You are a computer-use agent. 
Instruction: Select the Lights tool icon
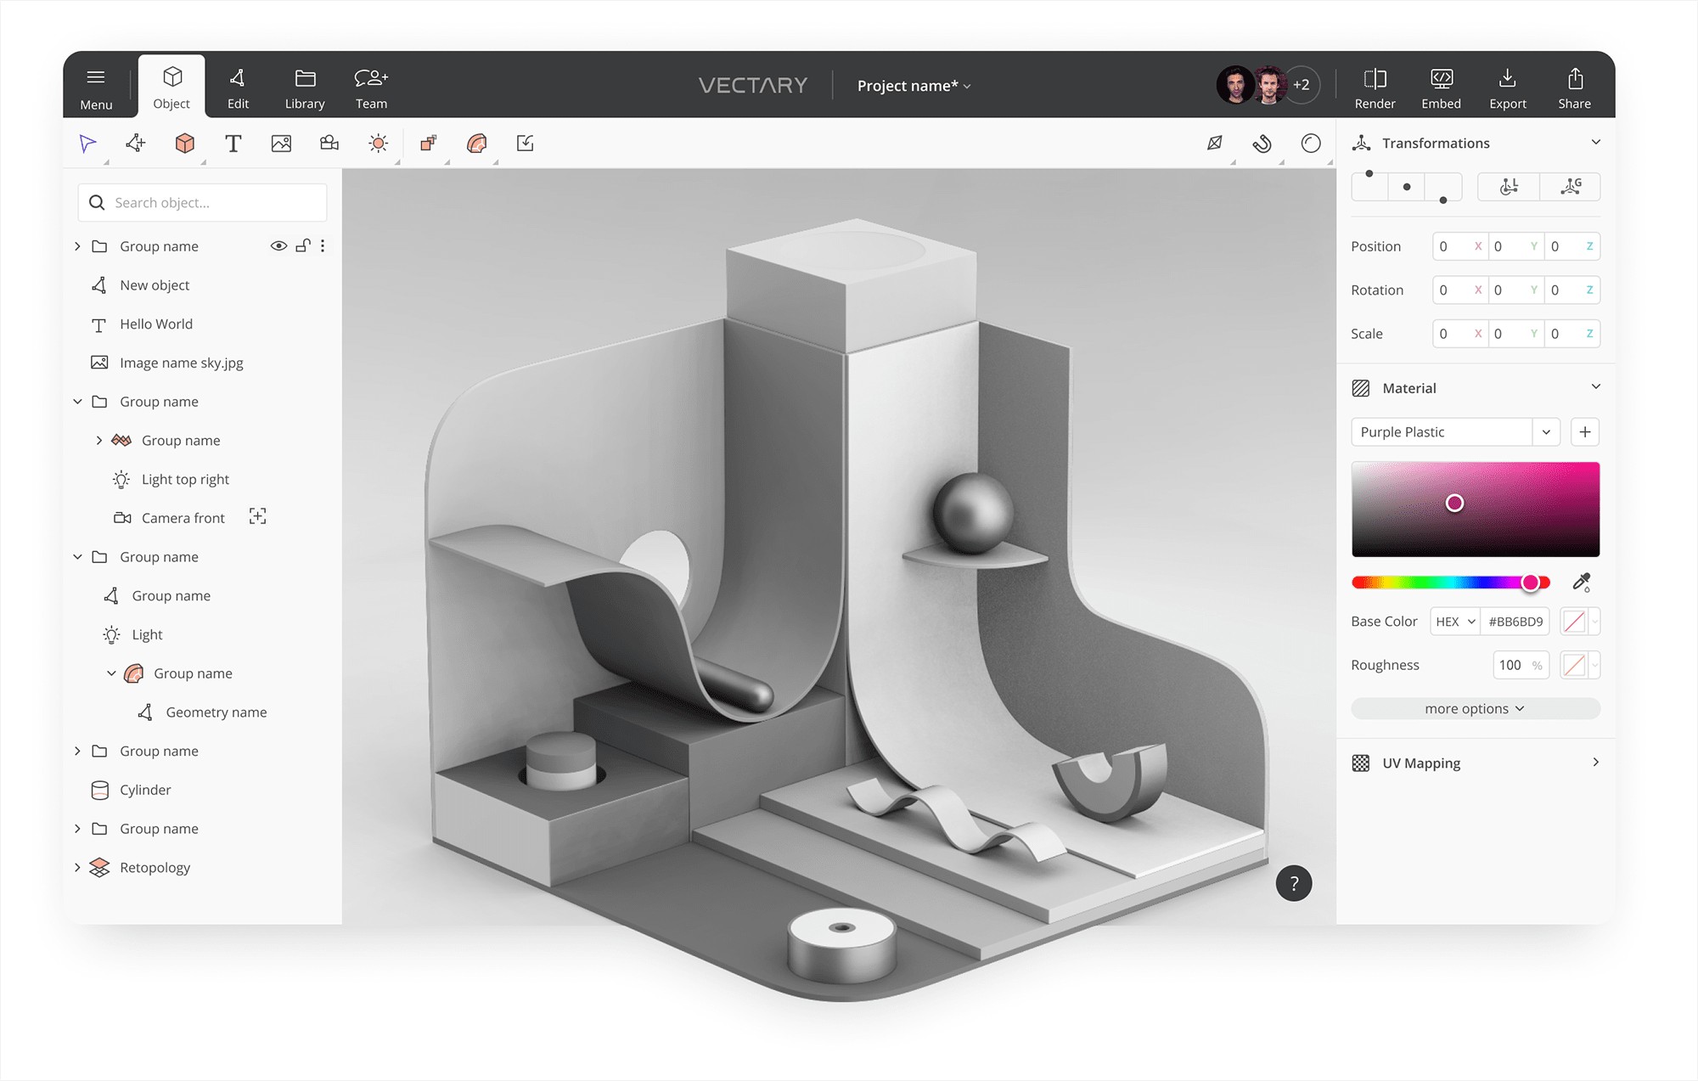pos(378,143)
